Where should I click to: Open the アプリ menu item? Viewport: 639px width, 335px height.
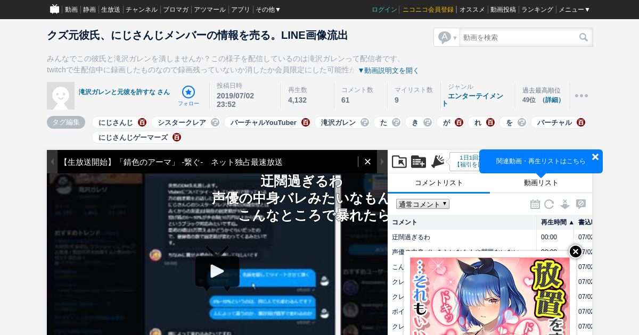point(241,10)
